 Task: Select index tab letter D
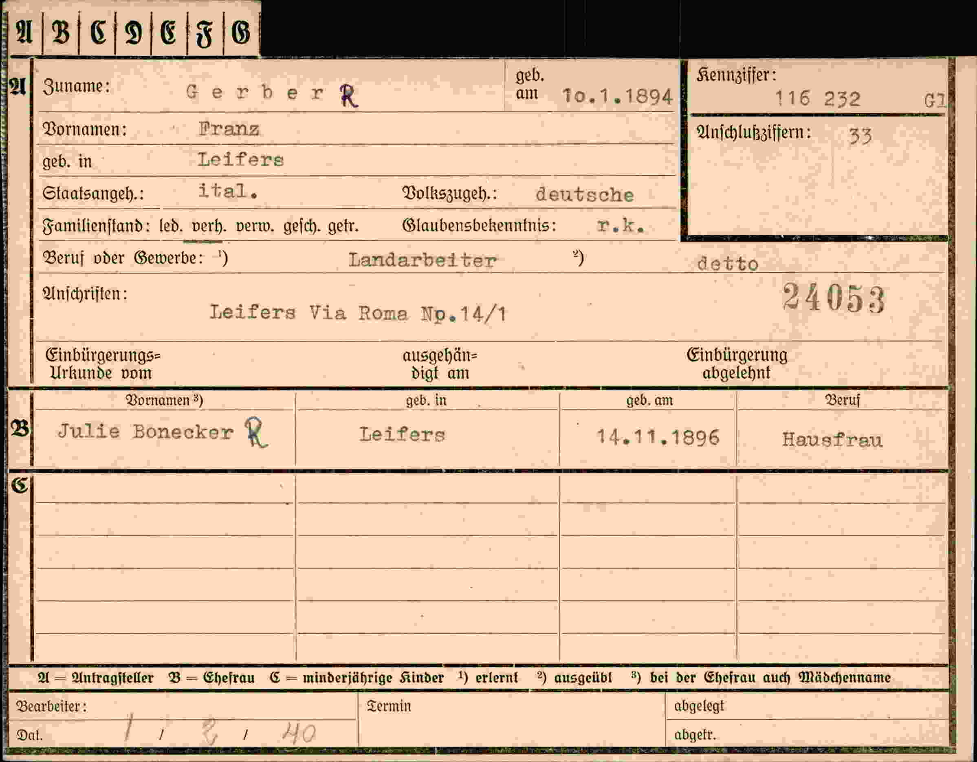[x=134, y=33]
